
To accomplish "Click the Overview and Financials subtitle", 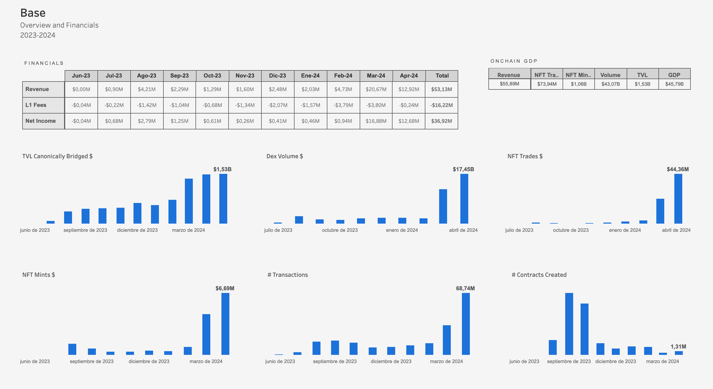I will click(59, 25).
